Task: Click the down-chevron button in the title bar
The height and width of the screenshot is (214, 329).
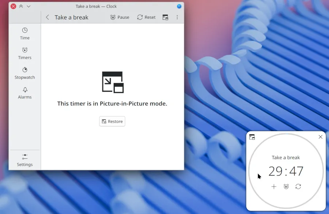Action: pyautogui.click(x=29, y=6)
